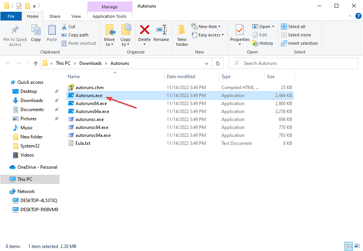Click Select all in ribbon
The width and height of the screenshot is (363, 251).
pos(293,27)
